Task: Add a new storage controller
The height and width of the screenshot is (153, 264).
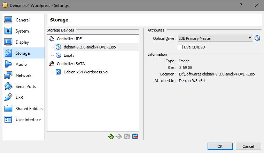Action: [111, 136]
